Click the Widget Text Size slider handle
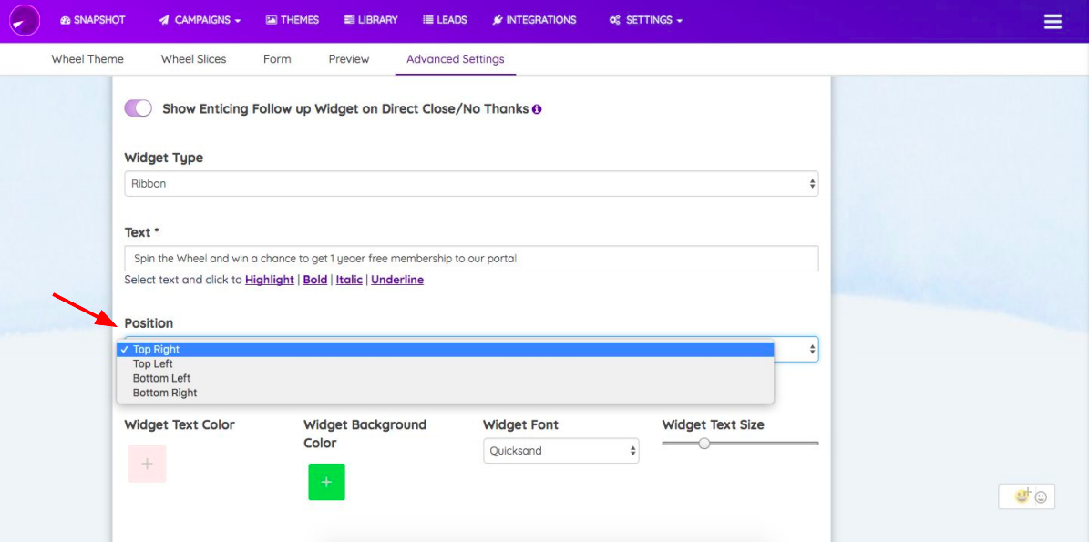Viewport: 1089px width, 542px height. (704, 444)
